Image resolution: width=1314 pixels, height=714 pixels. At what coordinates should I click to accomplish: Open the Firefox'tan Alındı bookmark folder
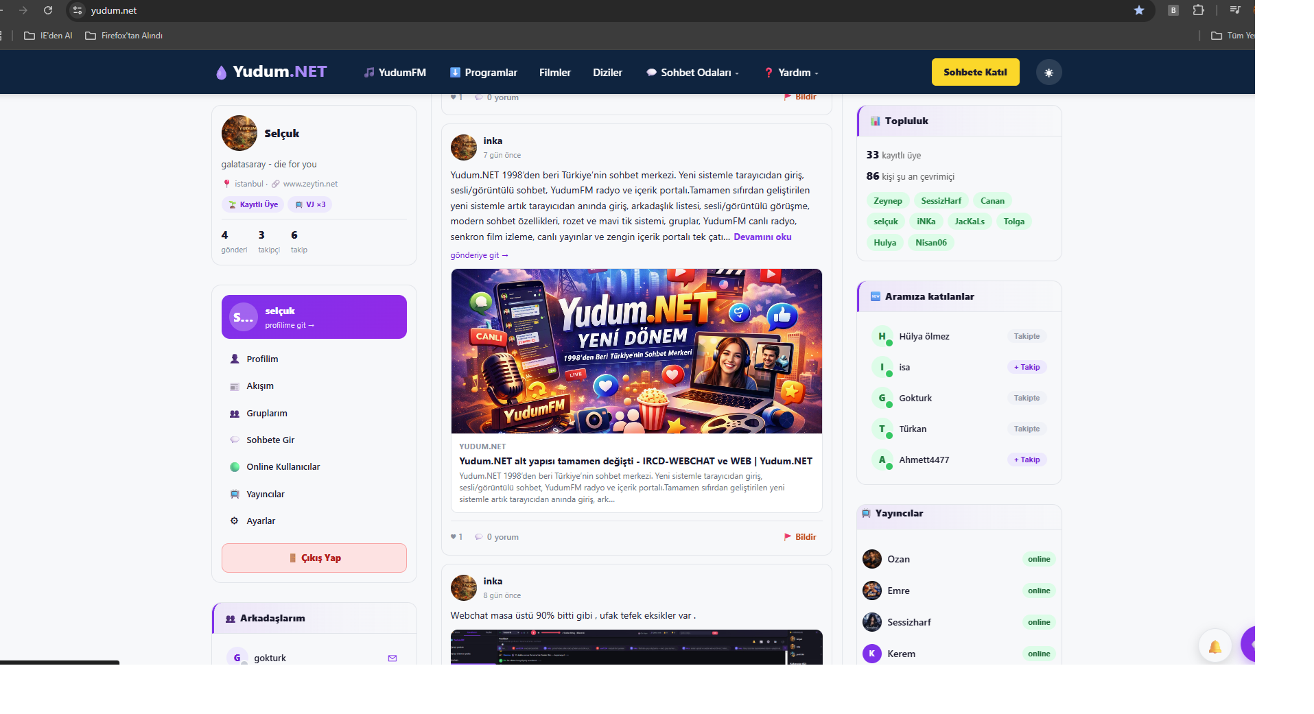124,36
